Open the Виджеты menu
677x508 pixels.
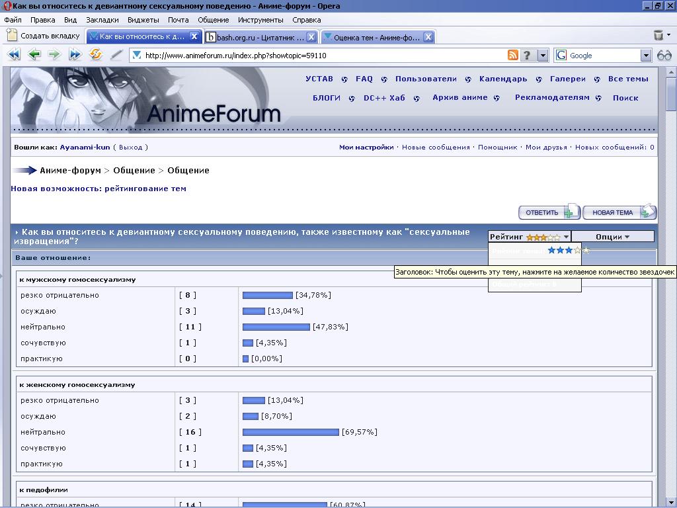coord(143,20)
